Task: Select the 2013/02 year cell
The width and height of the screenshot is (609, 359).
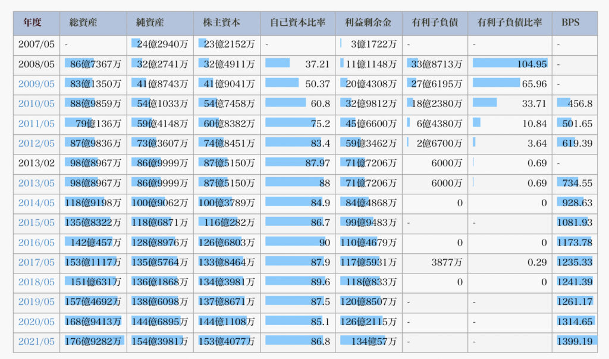Action: 36,163
